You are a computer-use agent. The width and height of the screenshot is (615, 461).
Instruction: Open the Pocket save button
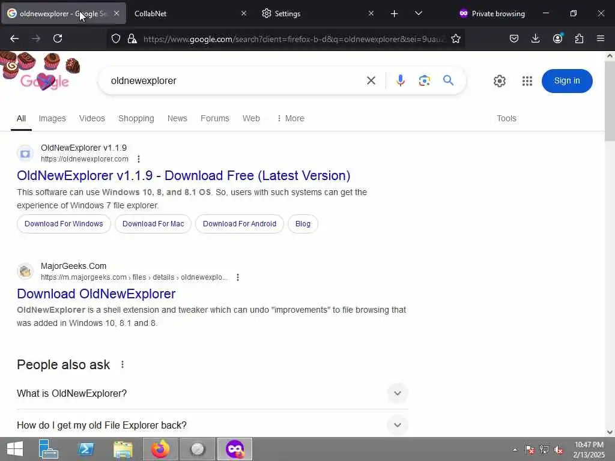click(514, 38)
